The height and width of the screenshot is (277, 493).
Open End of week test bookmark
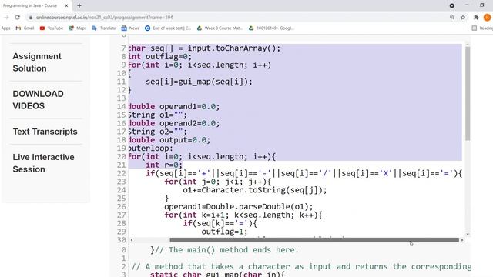168,28
